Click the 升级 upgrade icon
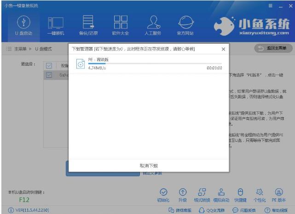 [x=182, y=195]
